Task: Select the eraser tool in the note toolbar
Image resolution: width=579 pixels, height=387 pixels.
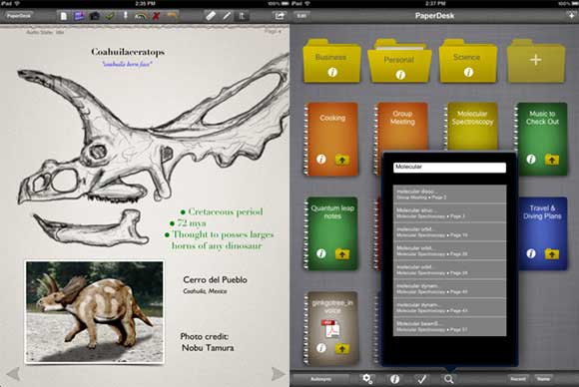Action: click(211, 16)
